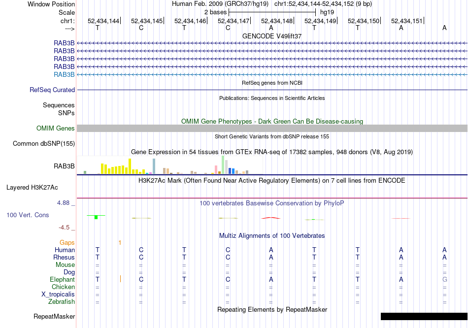This screenshot has height=328, width=468.
Task: Click the Sequences track label
Action: [59, 105]
